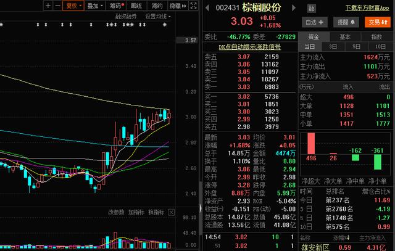Add stock to watchlist with 自选+
395x251 pixels.
[315, 22]
